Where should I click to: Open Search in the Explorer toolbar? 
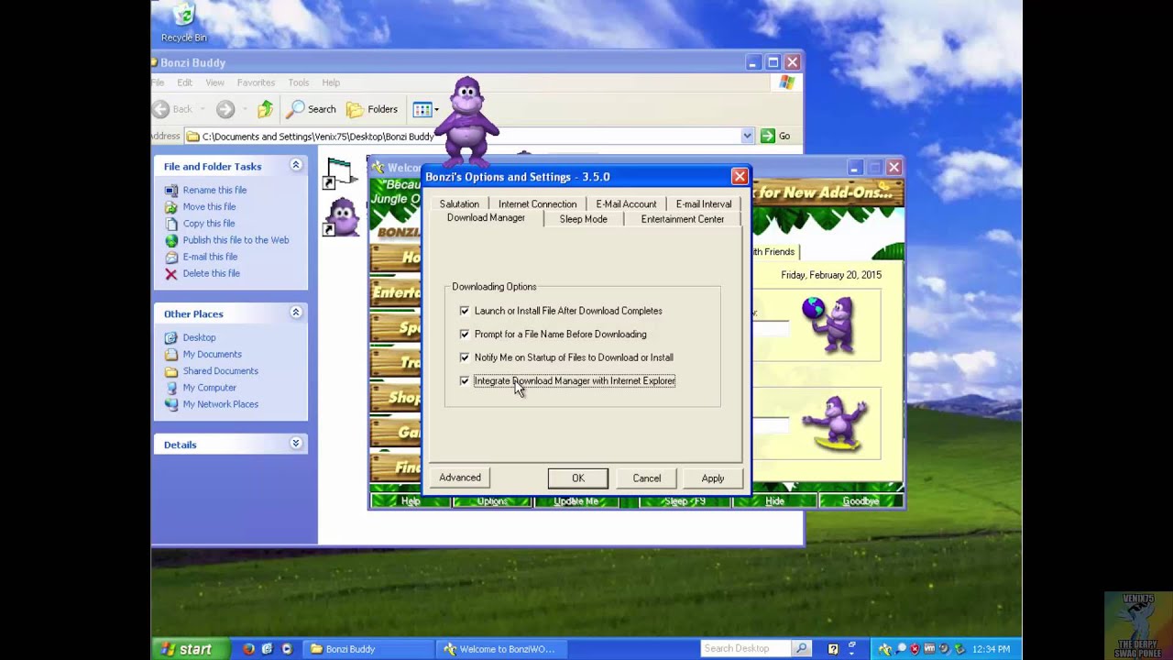pyautogui.click(x=312, y=109)
